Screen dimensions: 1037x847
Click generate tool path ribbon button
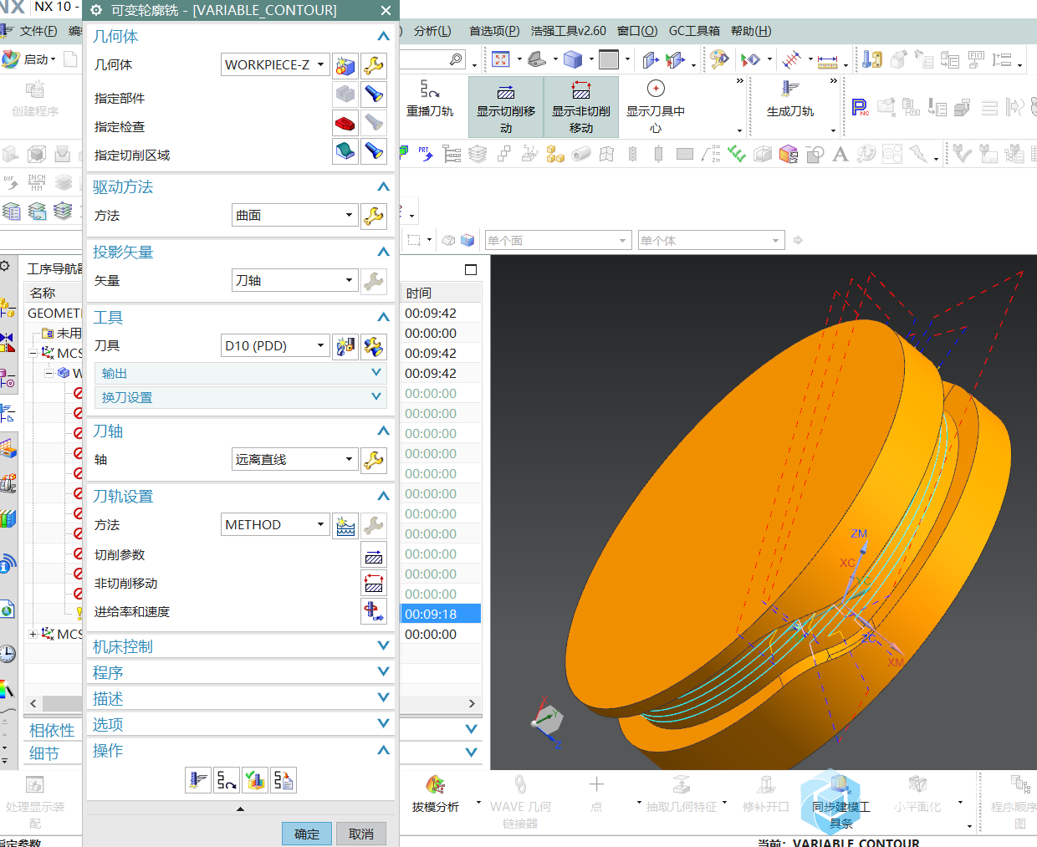click(x=790, y=99)
